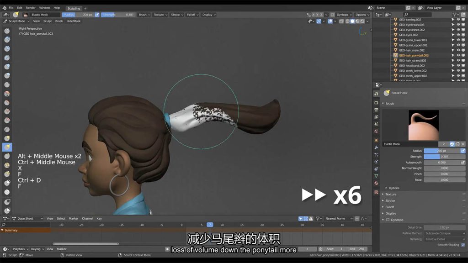The height and width of the screenshot is (263, 468).
Task: Open the Particles properties tab icon
Action: 377,154
